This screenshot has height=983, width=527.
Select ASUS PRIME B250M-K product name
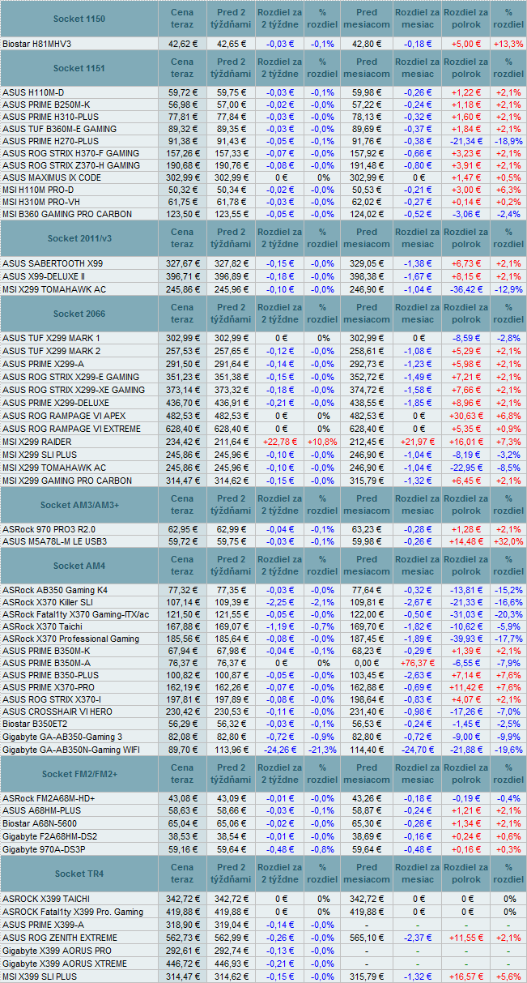(46, 105)
